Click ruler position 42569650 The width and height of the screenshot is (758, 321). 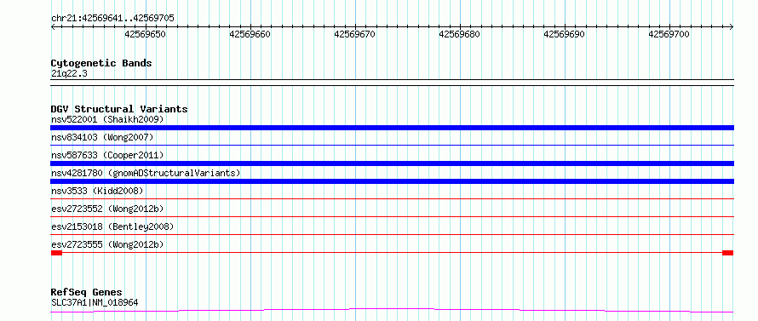(146, 34)
